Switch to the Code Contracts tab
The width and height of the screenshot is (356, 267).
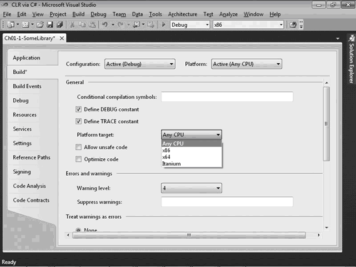(33, 200)
